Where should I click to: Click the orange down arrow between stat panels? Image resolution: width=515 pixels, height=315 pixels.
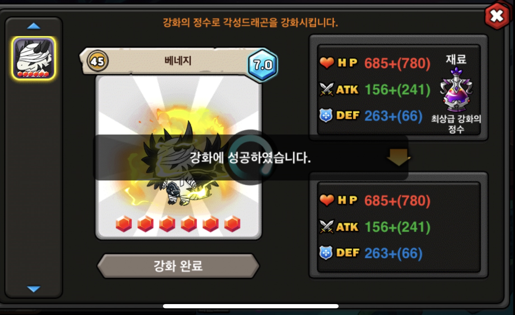pyautogui.click(x=399, y=157)
